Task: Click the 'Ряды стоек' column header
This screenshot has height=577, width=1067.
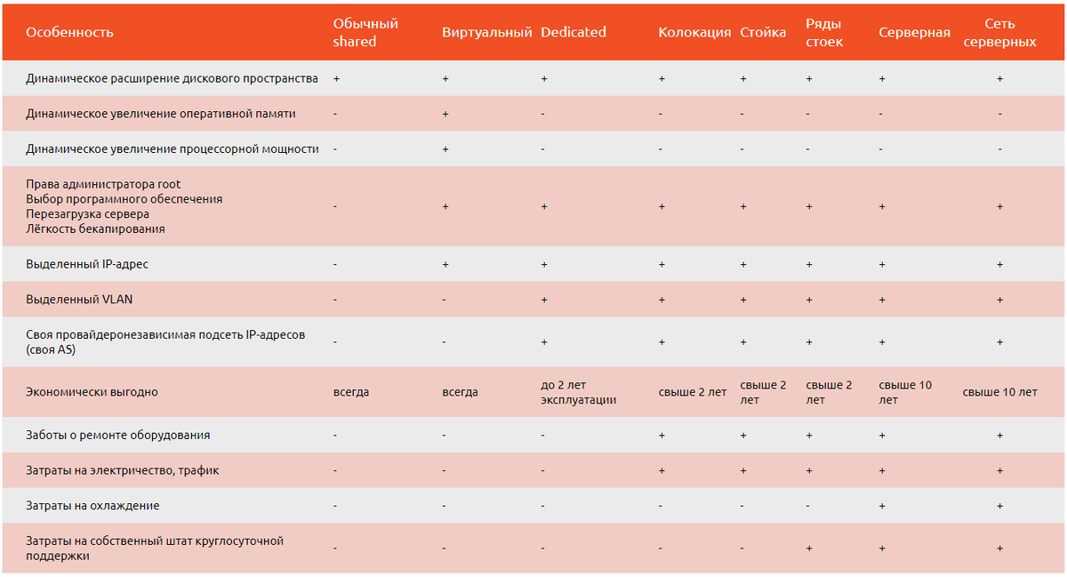Action: [825, 32]
